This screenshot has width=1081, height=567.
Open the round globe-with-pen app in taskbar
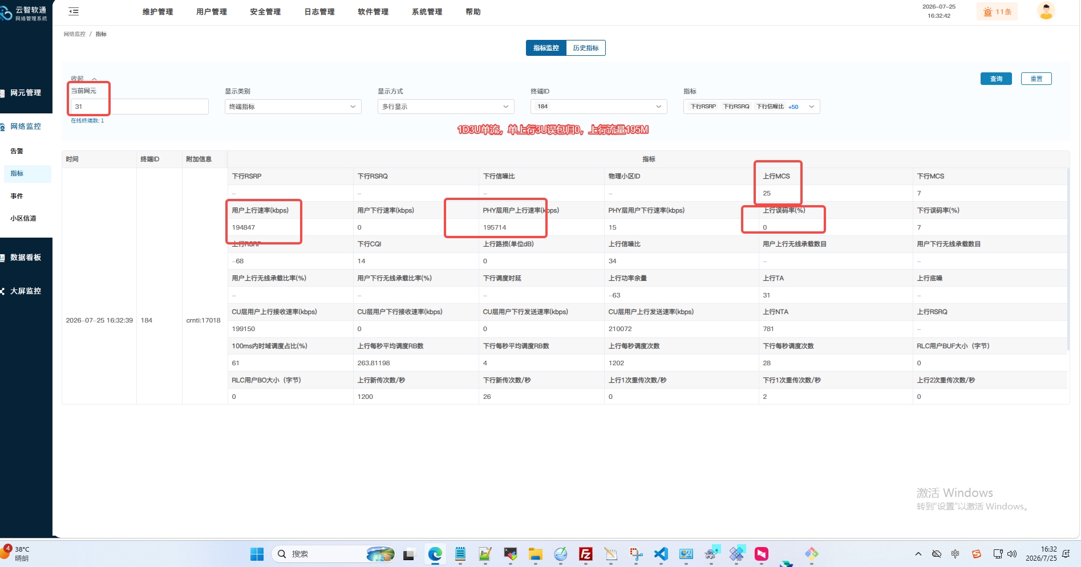pyautogui.click(x=561, y=554)
